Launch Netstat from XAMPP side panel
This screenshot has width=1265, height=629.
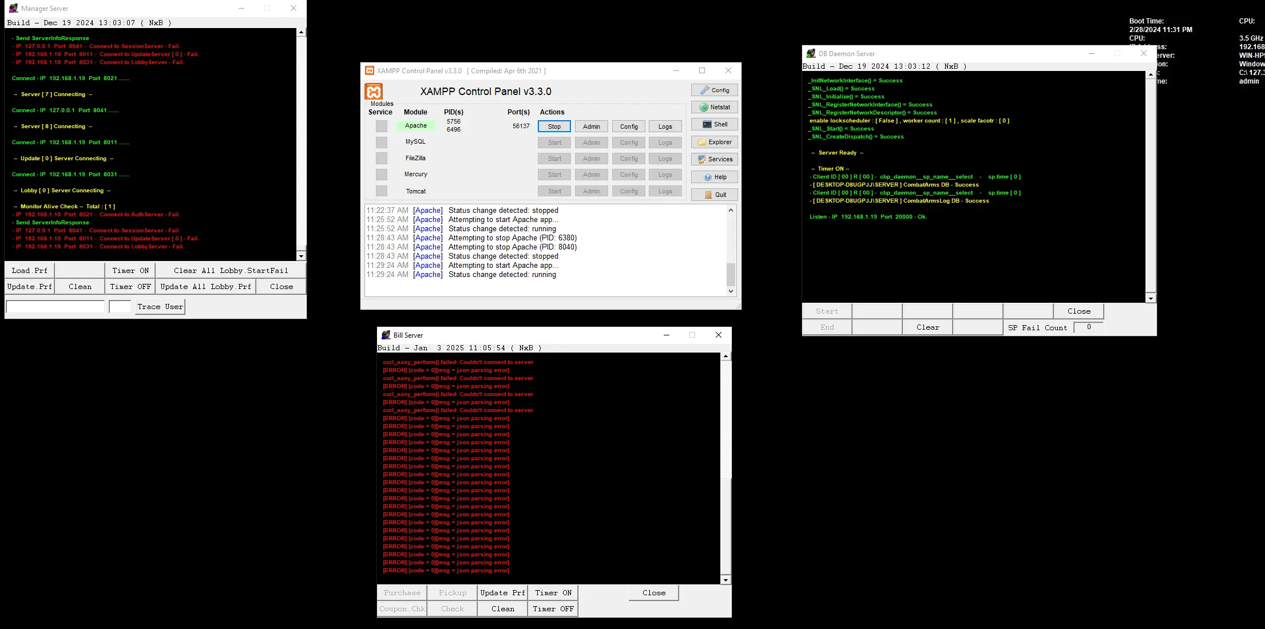714,108
